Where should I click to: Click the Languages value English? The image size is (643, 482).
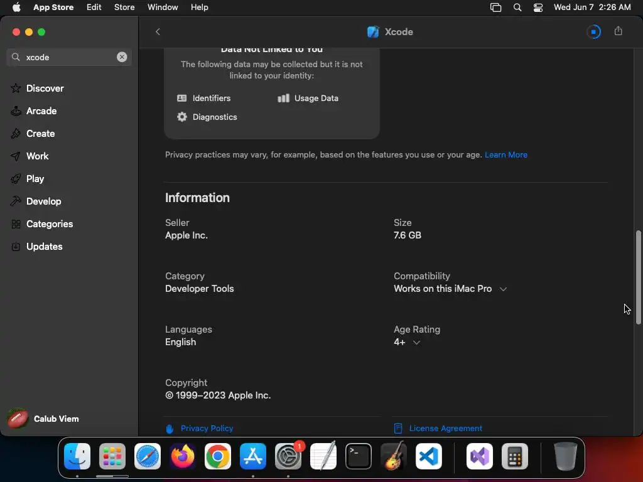coord(180,342)
